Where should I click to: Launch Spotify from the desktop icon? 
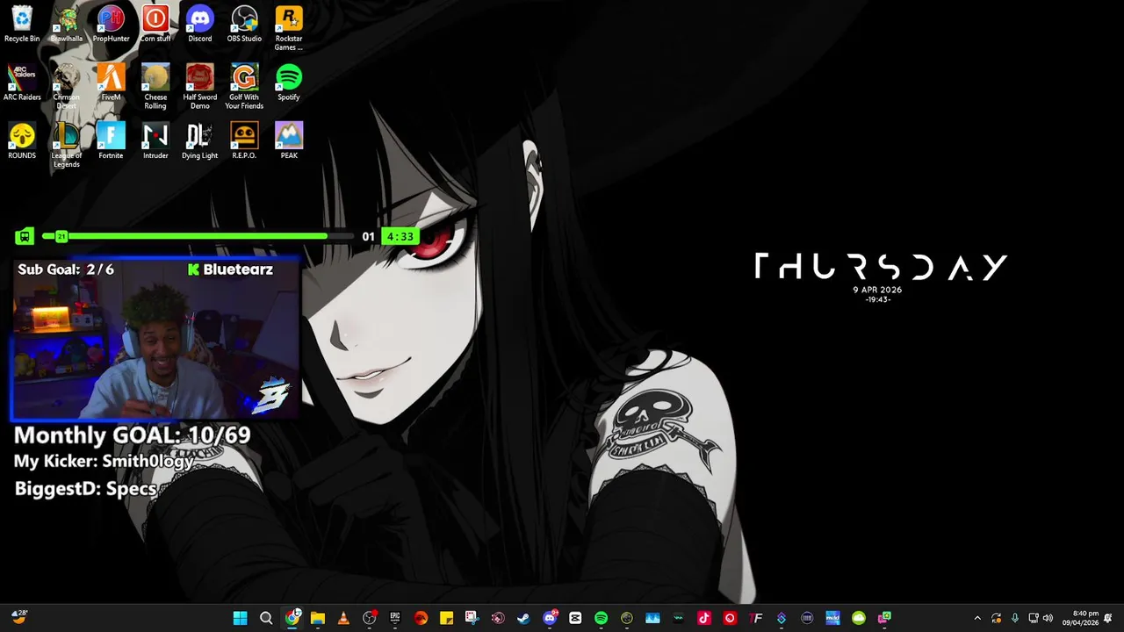pyautogui.click(x=289, y=83)
